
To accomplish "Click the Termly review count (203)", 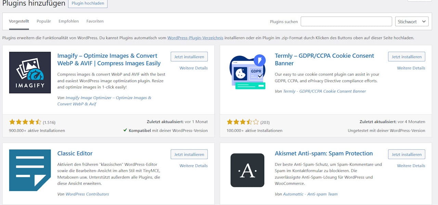I will (265, 122).
